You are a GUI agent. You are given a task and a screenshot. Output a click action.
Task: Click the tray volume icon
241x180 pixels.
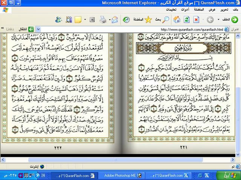tap(32, 175)
